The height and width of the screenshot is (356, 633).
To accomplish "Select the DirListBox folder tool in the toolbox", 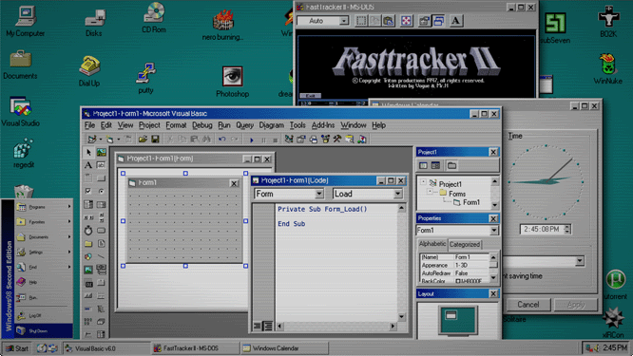I will 88,244.
